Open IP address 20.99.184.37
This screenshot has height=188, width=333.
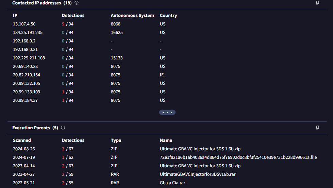coord(25,100)
